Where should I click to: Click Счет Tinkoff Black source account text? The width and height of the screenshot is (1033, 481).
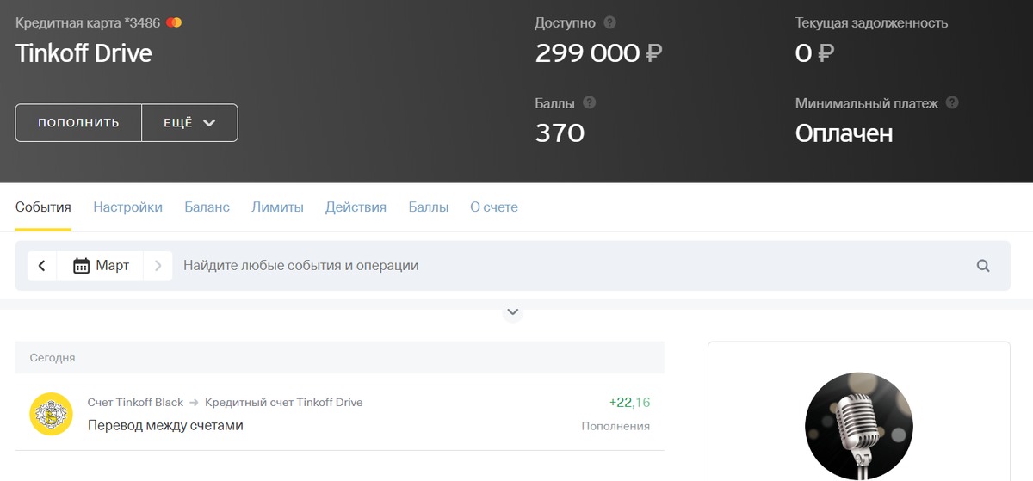click(x=135, y=402)
